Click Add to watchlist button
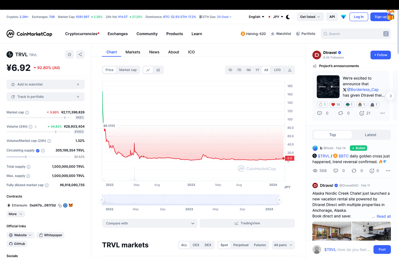Viewport: 399px width, 259px height. (x=45, y=85)
